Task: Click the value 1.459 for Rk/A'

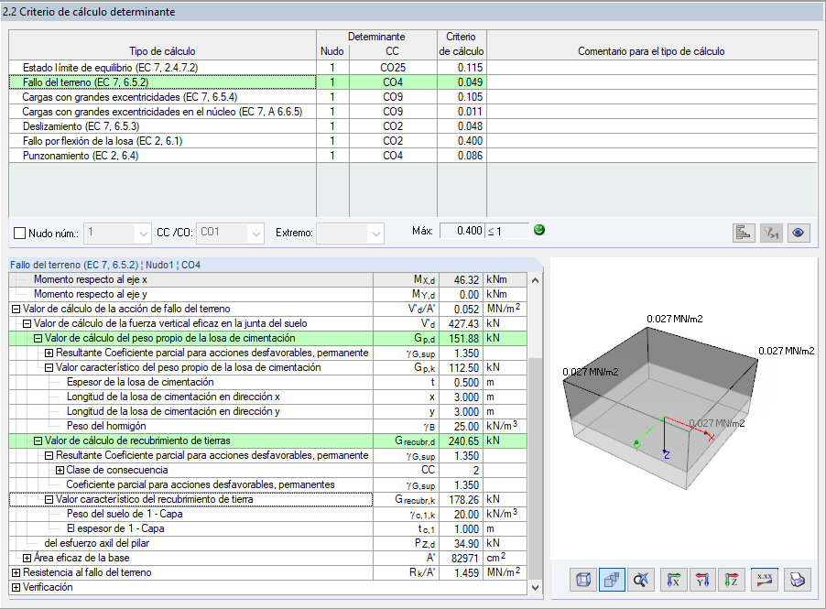Action: click(x=461, y=572)
